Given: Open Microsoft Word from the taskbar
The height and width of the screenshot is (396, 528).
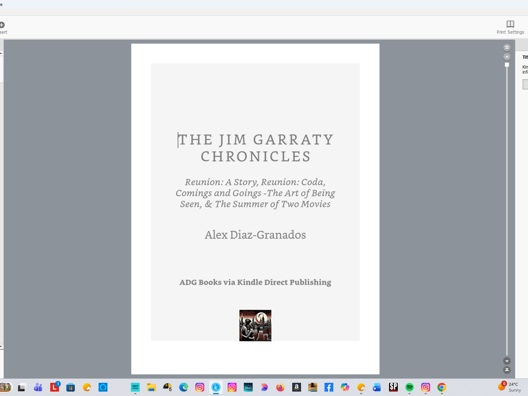Looking at the screenshot, I should (x=377, y=387).
